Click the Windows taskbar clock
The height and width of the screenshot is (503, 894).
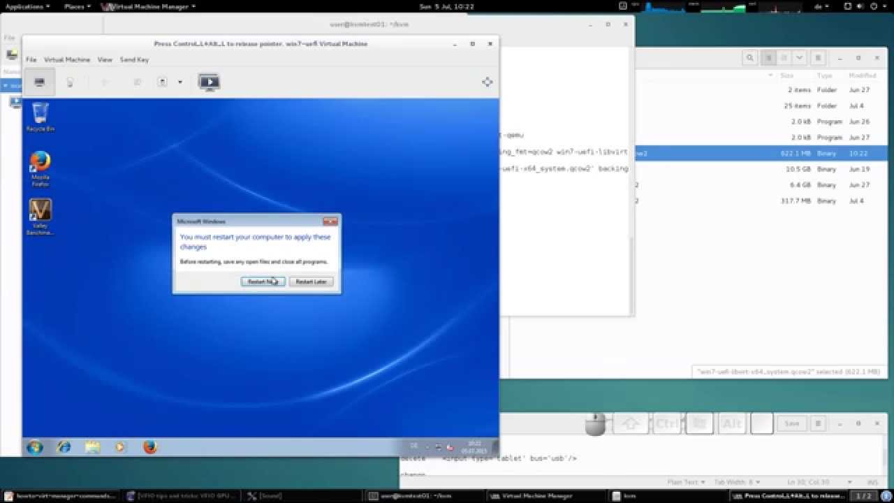474,447
